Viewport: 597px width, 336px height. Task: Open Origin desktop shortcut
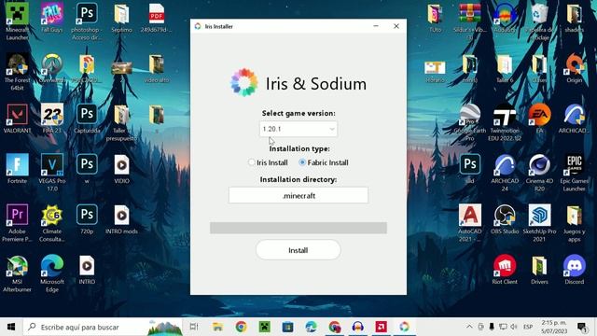pos(575,69)
